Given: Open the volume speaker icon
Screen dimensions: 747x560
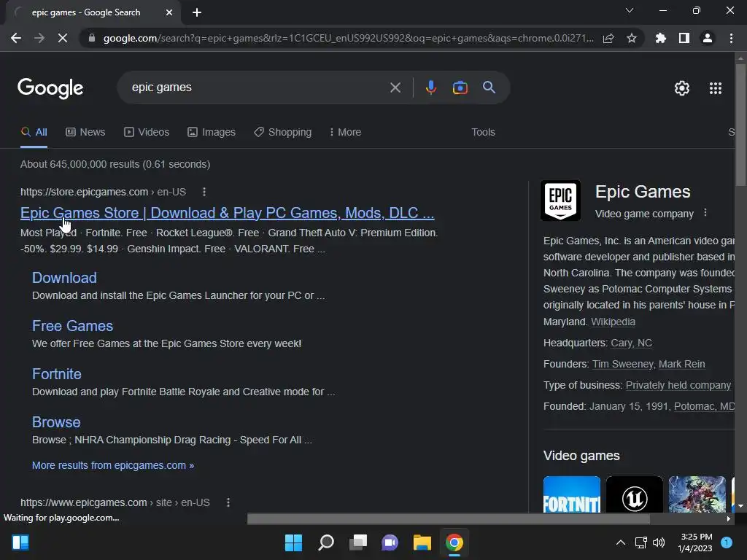Looking at the screenshot, I should pos(659,542).
